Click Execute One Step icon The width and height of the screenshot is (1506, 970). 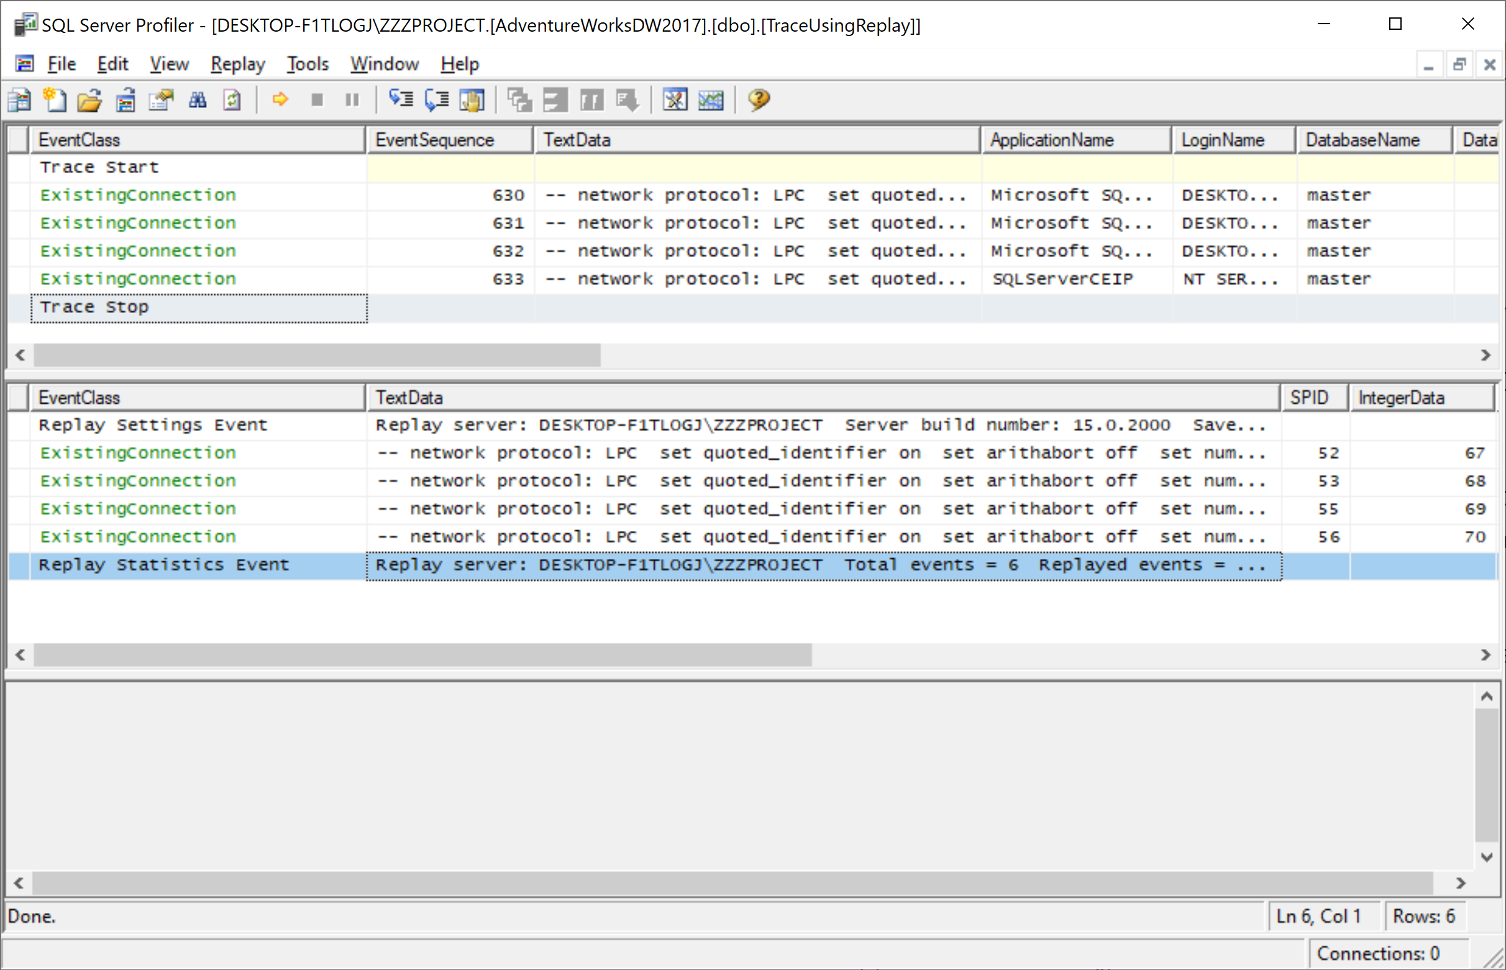coord(401,99)
